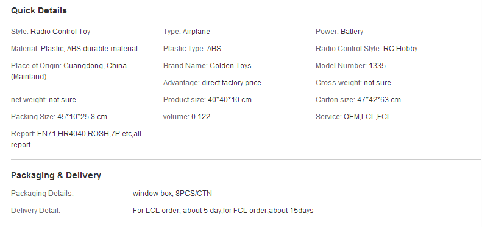Click the Packaging & Delivery heading
The height and width of the screenshot is (227, 482).
[56, 175]
